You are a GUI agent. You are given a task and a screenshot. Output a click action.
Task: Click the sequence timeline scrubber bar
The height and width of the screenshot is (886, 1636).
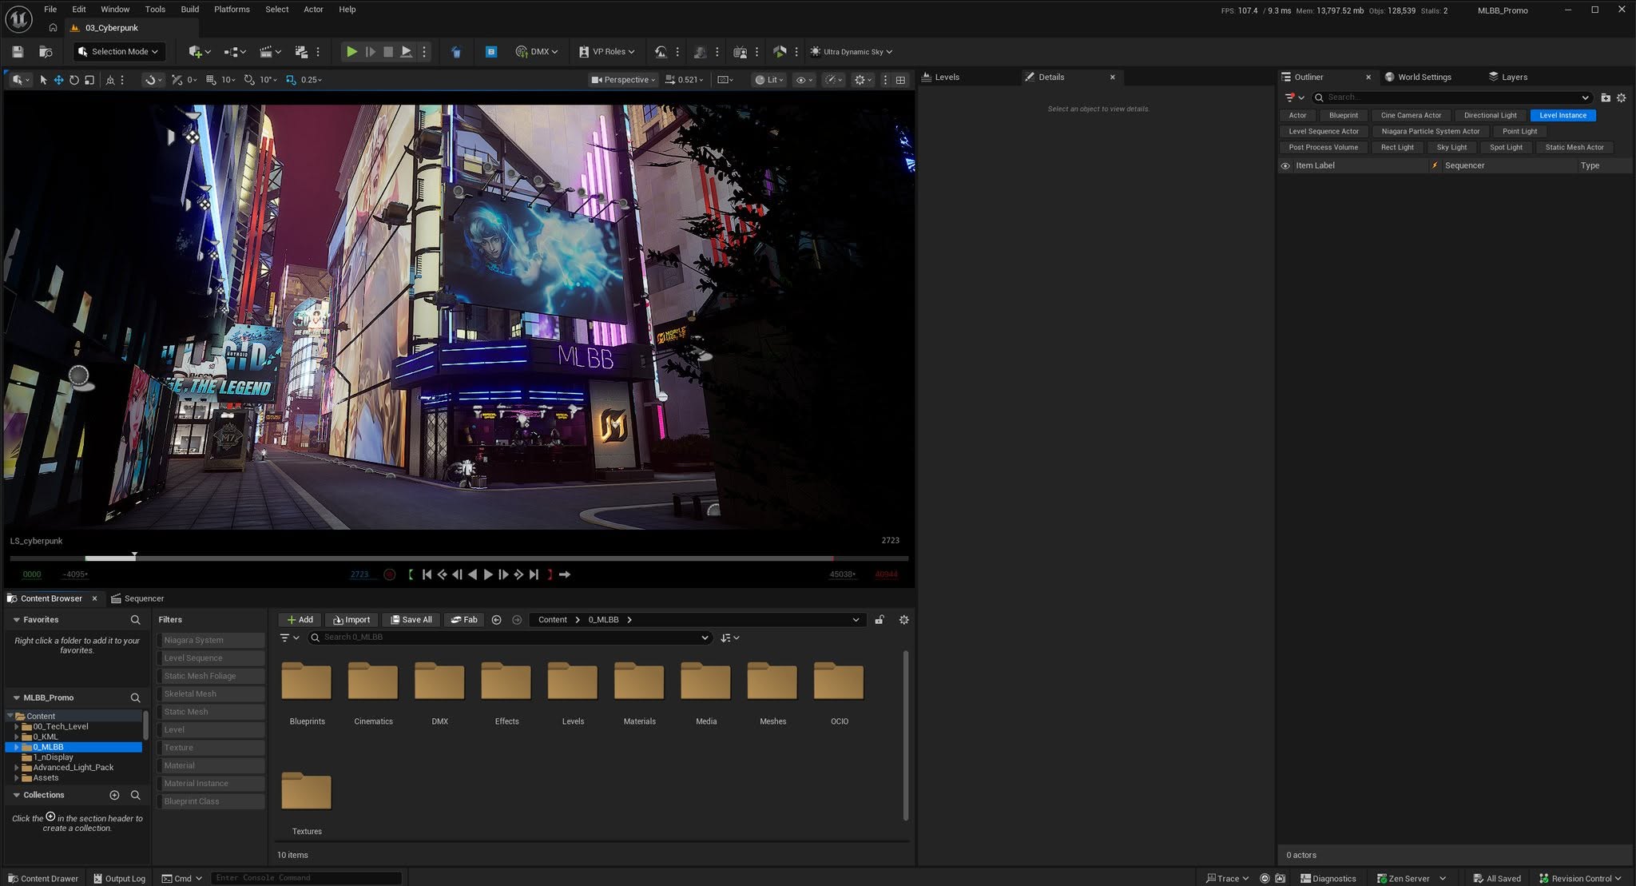[459, 558]
